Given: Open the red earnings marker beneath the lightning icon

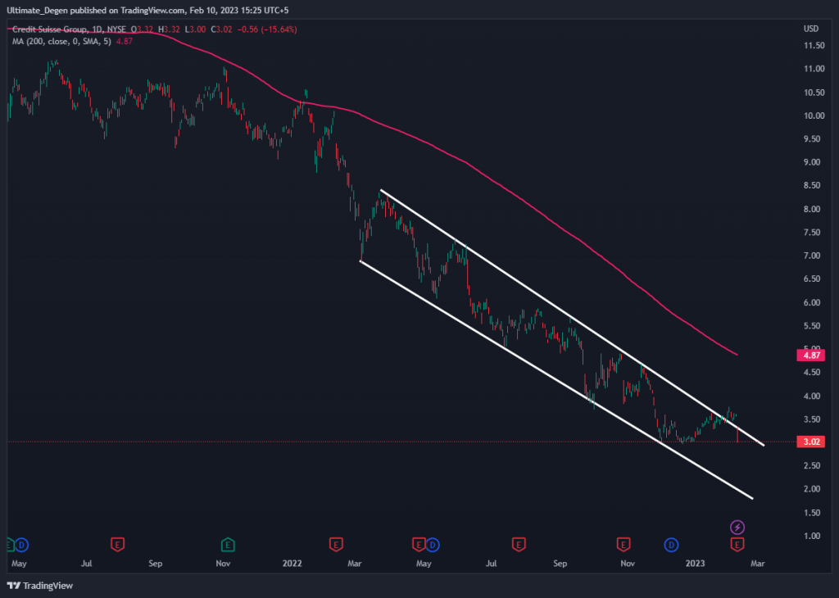Looking at the screenshot, I should tap(737, 545).
